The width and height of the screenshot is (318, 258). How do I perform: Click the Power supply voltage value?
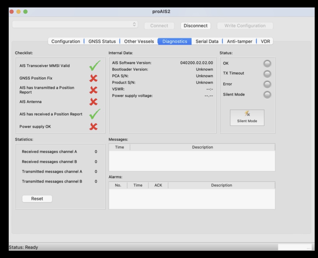209,96
